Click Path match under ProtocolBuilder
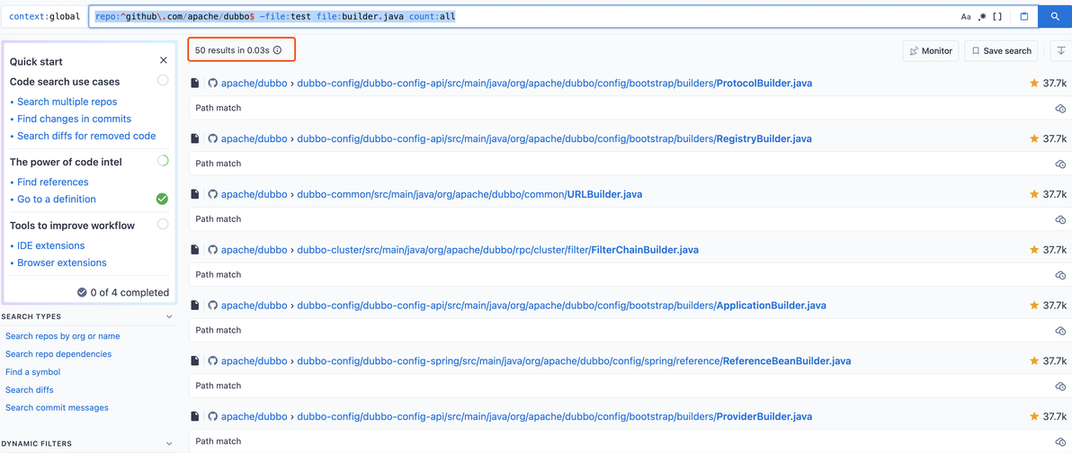Image resolution: width=1072 pixels, height=453 pixels. click(219, 108)
